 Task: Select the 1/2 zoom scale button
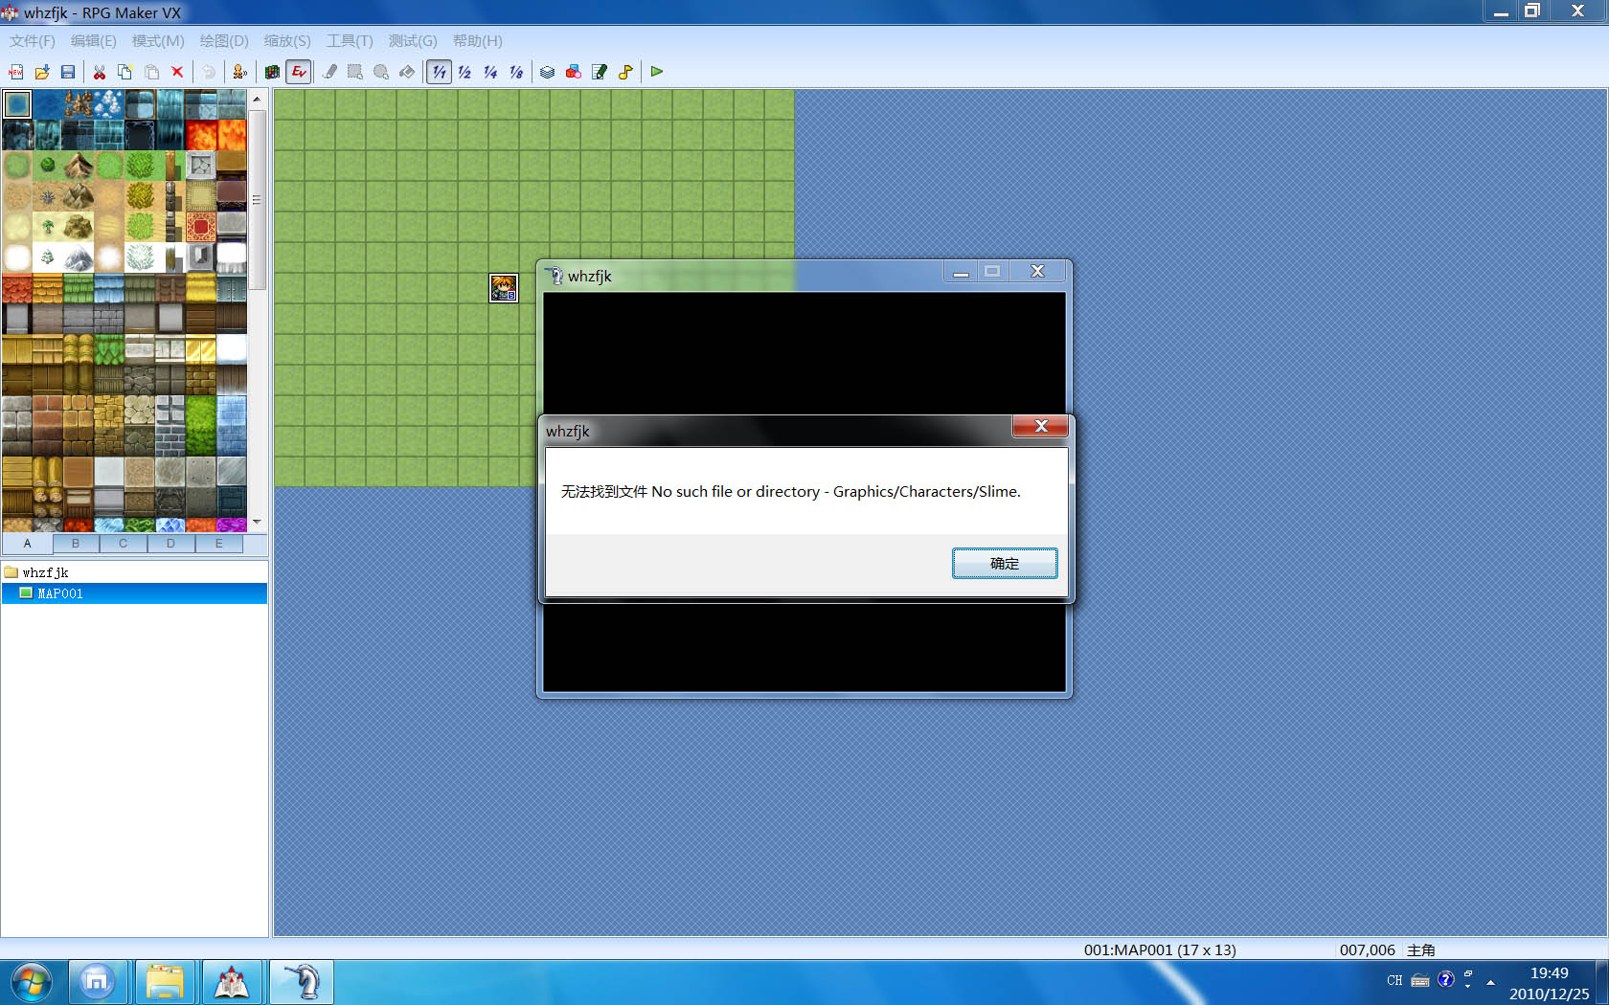[x=465, y=72]
